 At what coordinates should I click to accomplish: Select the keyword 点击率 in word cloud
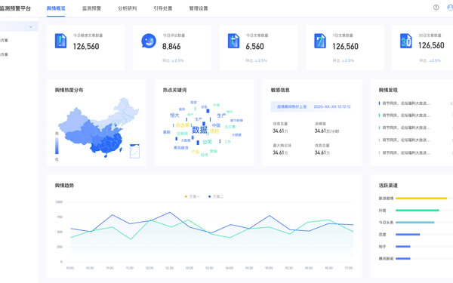click(183, 125)
